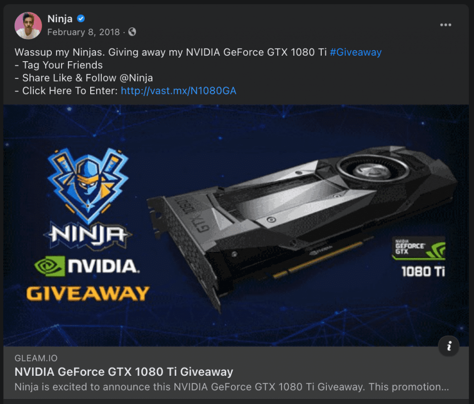Viewport: 474px width, 404px height.
Task: Open the three-dot post options menu
Action: 446,25
